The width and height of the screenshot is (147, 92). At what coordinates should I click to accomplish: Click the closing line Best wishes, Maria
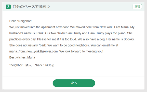22,57
